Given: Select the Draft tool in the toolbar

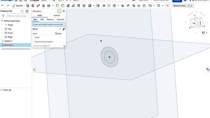Looking at the screenshot, I should tap(68, 6).
